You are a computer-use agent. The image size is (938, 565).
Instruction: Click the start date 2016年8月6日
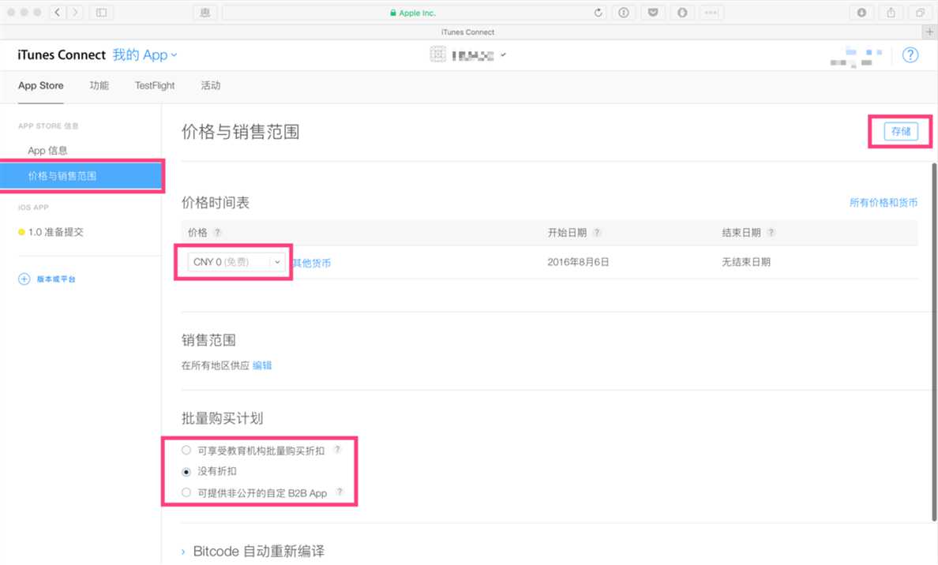(x=578, y=262)
